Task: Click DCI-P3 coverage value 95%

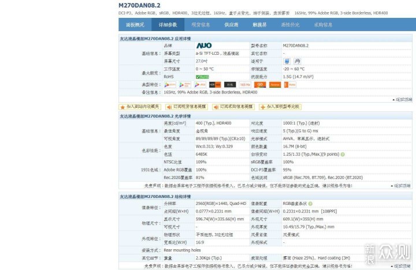Action: pyautogui.click(x=287, y=170)
